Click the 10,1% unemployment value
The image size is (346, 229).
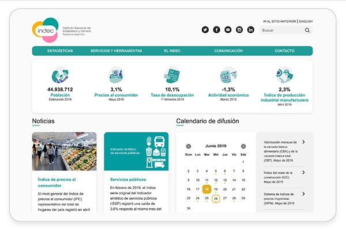coord(172,89)
